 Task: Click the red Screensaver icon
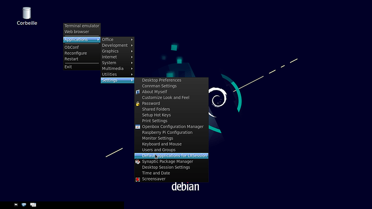[x=137, y=179]
